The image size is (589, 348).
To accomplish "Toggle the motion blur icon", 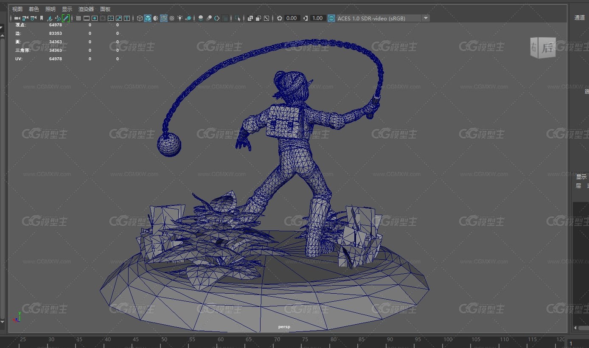I will (209, 18).
